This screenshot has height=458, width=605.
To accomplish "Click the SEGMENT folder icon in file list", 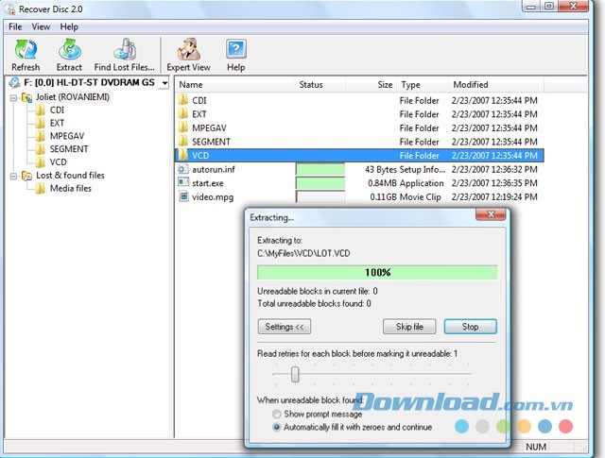I will click(183, 141).
